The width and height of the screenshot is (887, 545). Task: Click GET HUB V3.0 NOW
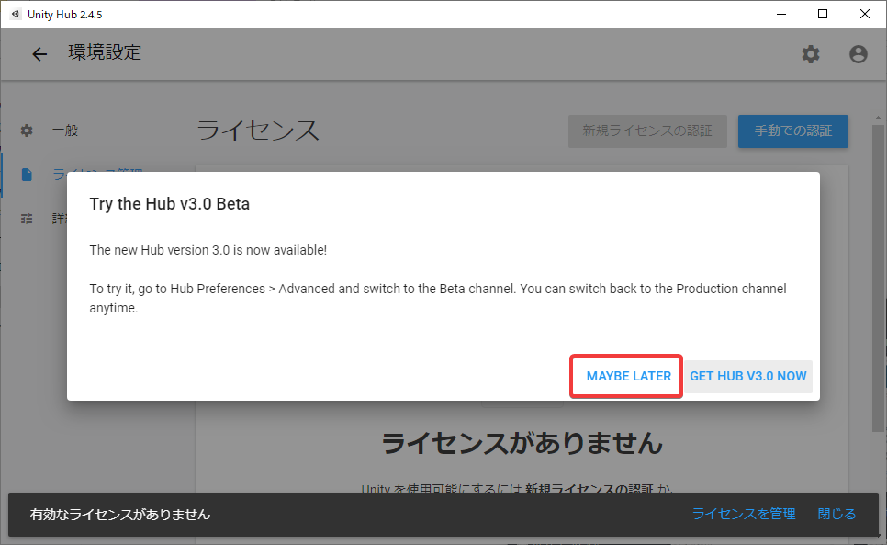pyautogui.click(x=748, y=376)
